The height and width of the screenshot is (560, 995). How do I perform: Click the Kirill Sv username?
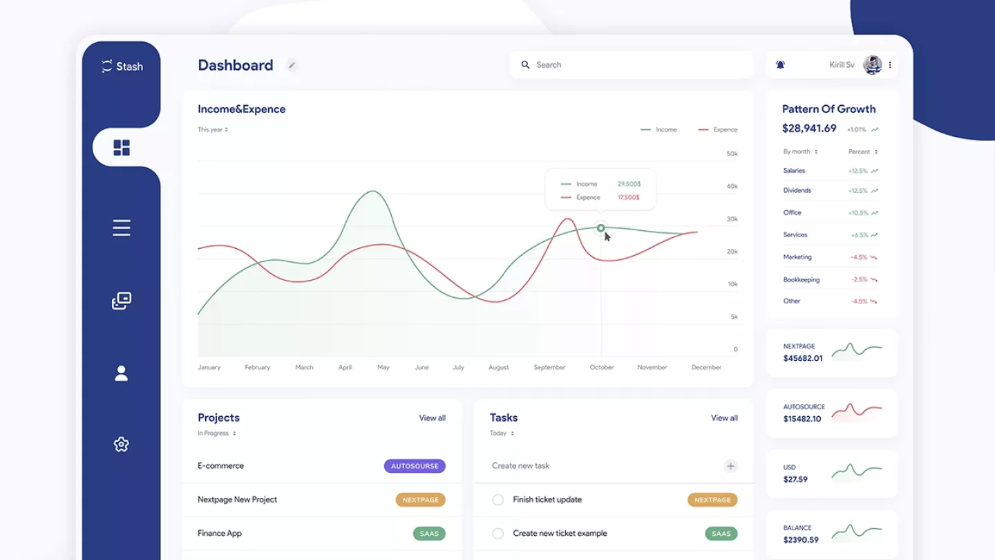coord(842,65)
